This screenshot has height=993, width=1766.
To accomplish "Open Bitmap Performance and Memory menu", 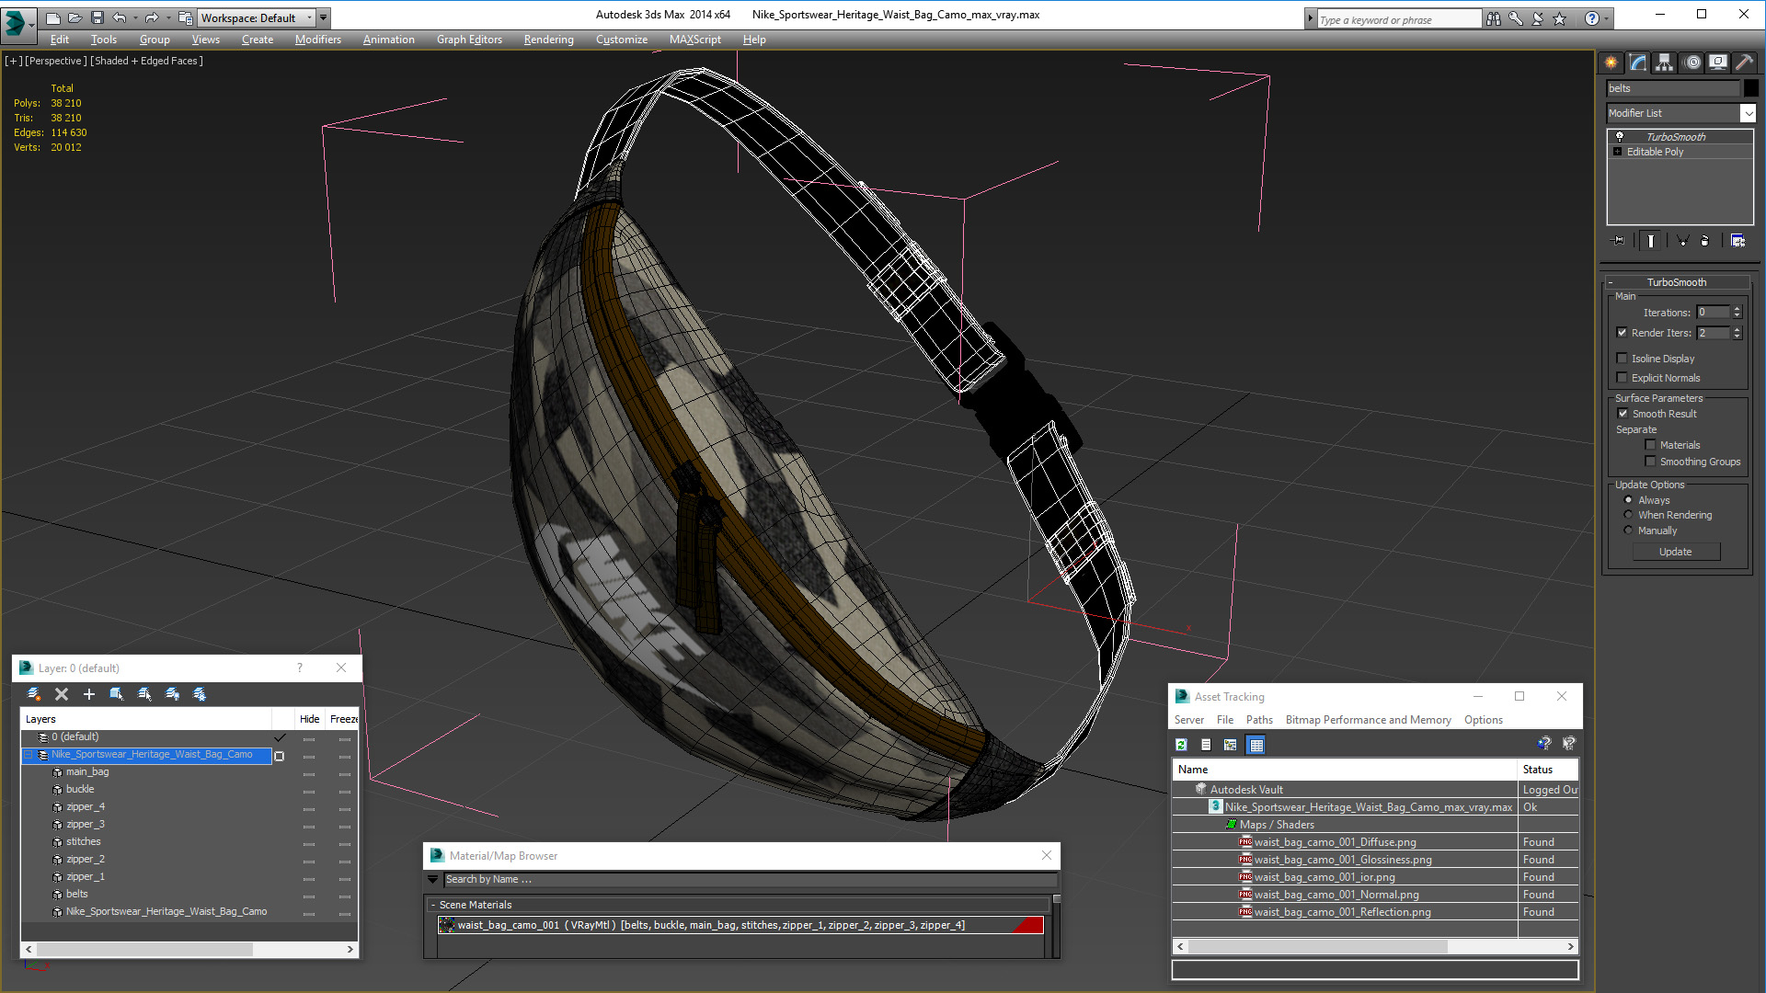I will click(1368, 720).
